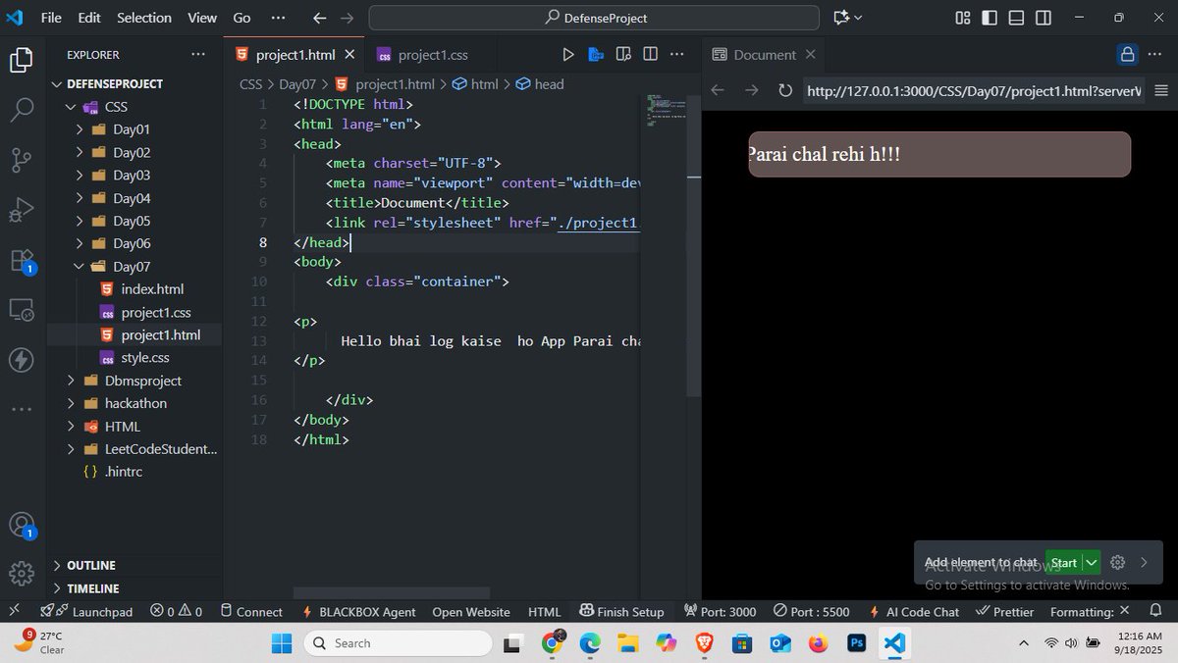Click Finish Setup in the status bar
Screen dimensions: 1178x663
click(x=631, y=611)
